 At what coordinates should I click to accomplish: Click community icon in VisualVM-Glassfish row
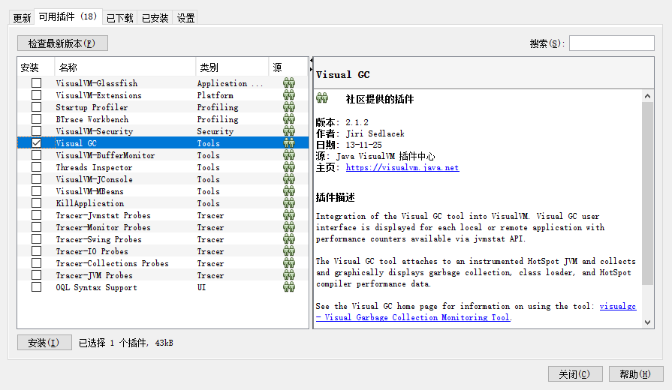(x=289, y=83)
